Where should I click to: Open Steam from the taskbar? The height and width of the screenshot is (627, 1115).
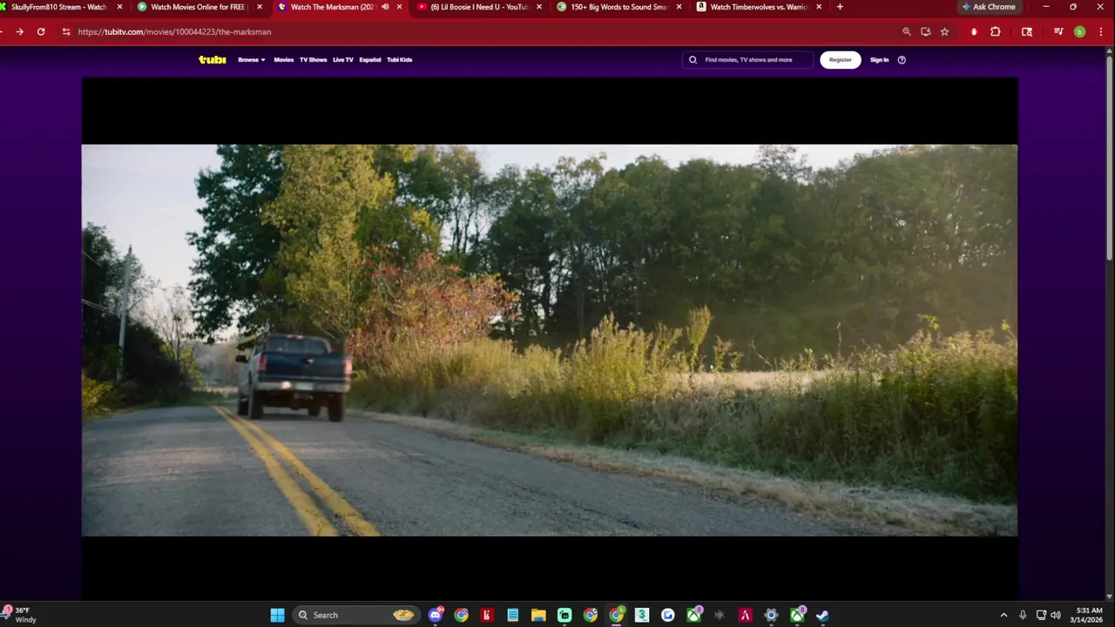pyautogui.click(x=822, y=615)
